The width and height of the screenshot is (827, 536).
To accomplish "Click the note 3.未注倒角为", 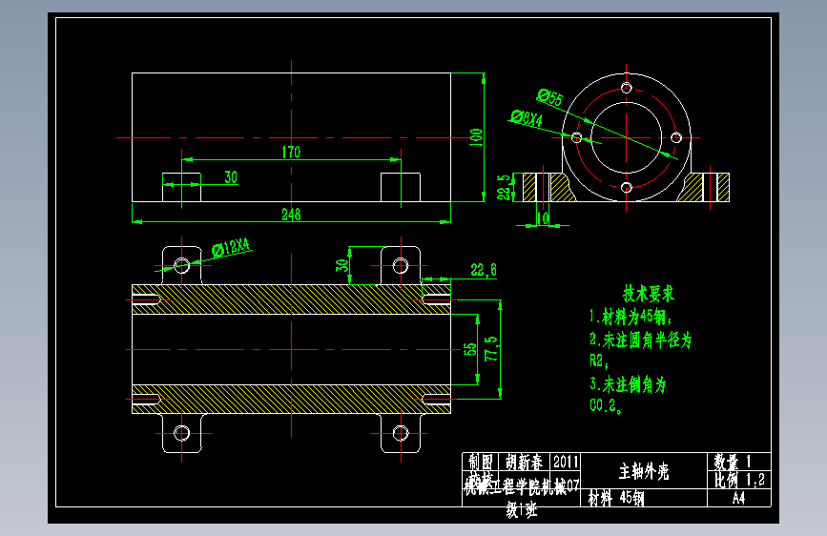I will (628, 384).
